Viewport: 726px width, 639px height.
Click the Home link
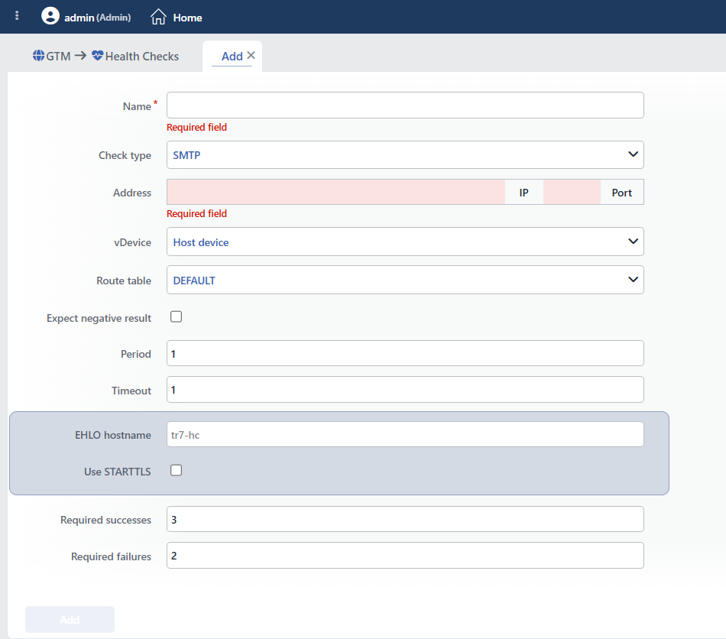point(187,18)
